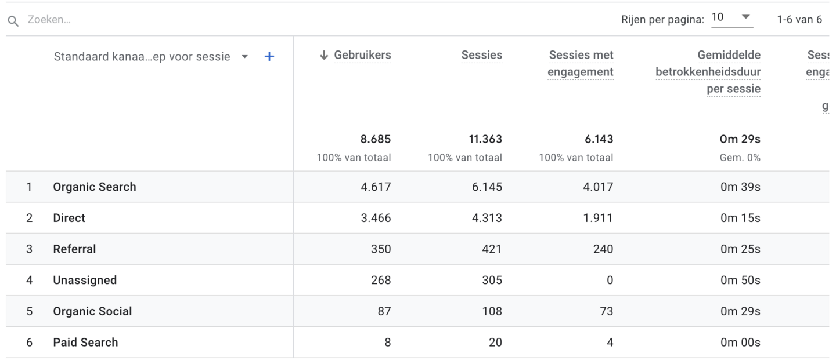Select the Referral channel row
Screen dimensions: 836x364
(74, 249)
